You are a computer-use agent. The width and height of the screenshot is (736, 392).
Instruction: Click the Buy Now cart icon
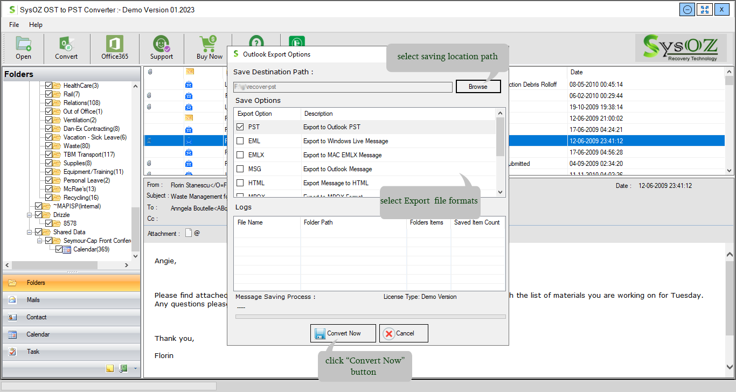click(x=209, y=47)
